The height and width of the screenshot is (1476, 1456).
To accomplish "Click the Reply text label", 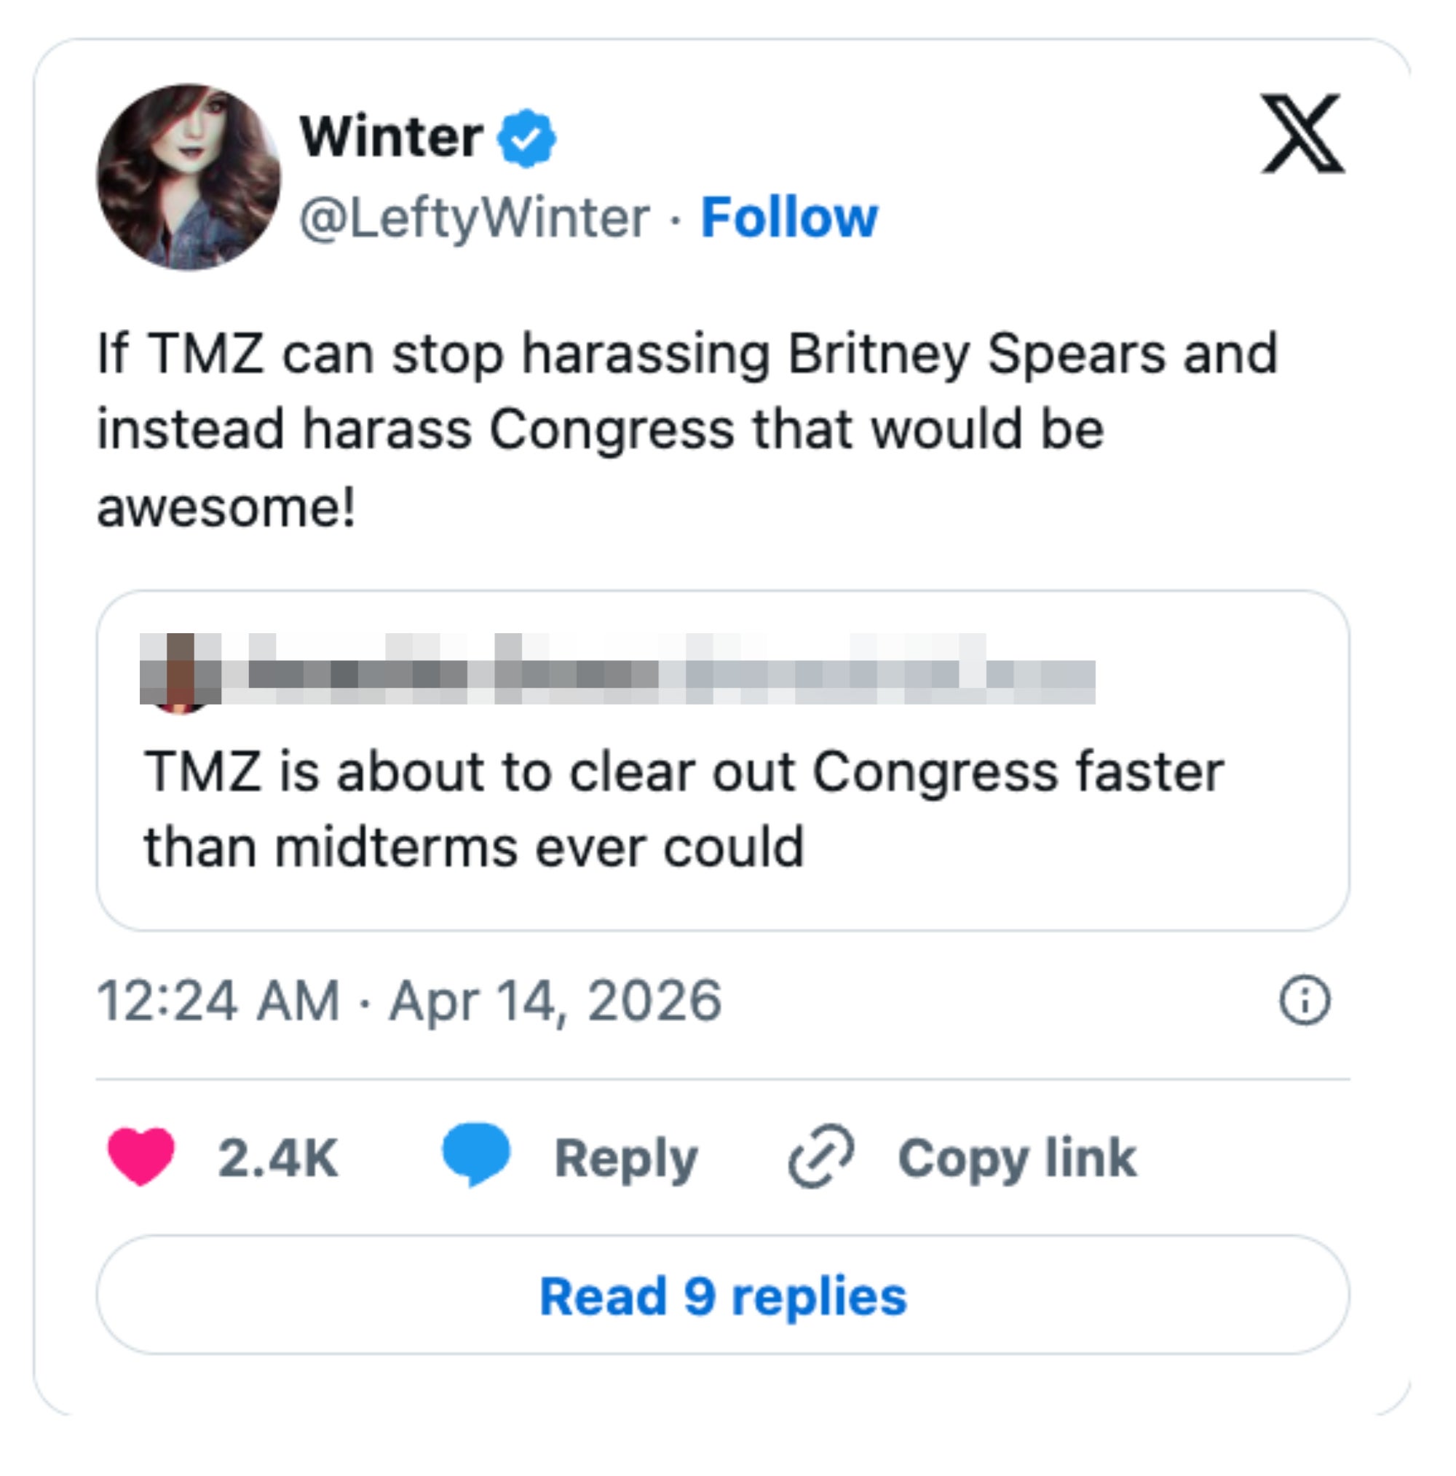I will 625,1159.
